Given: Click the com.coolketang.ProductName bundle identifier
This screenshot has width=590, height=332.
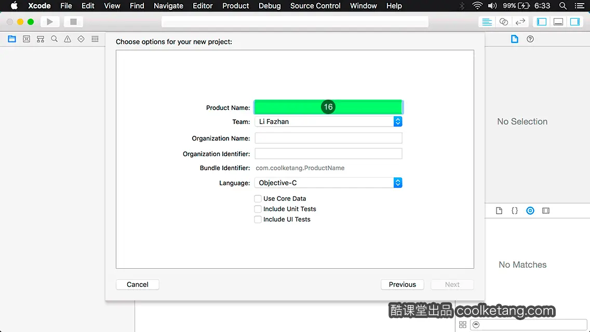Looking at the screenshot, I should point(300,168).
